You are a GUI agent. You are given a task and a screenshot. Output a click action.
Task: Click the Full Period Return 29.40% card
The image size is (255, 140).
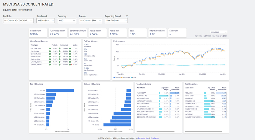pos(58,33)
